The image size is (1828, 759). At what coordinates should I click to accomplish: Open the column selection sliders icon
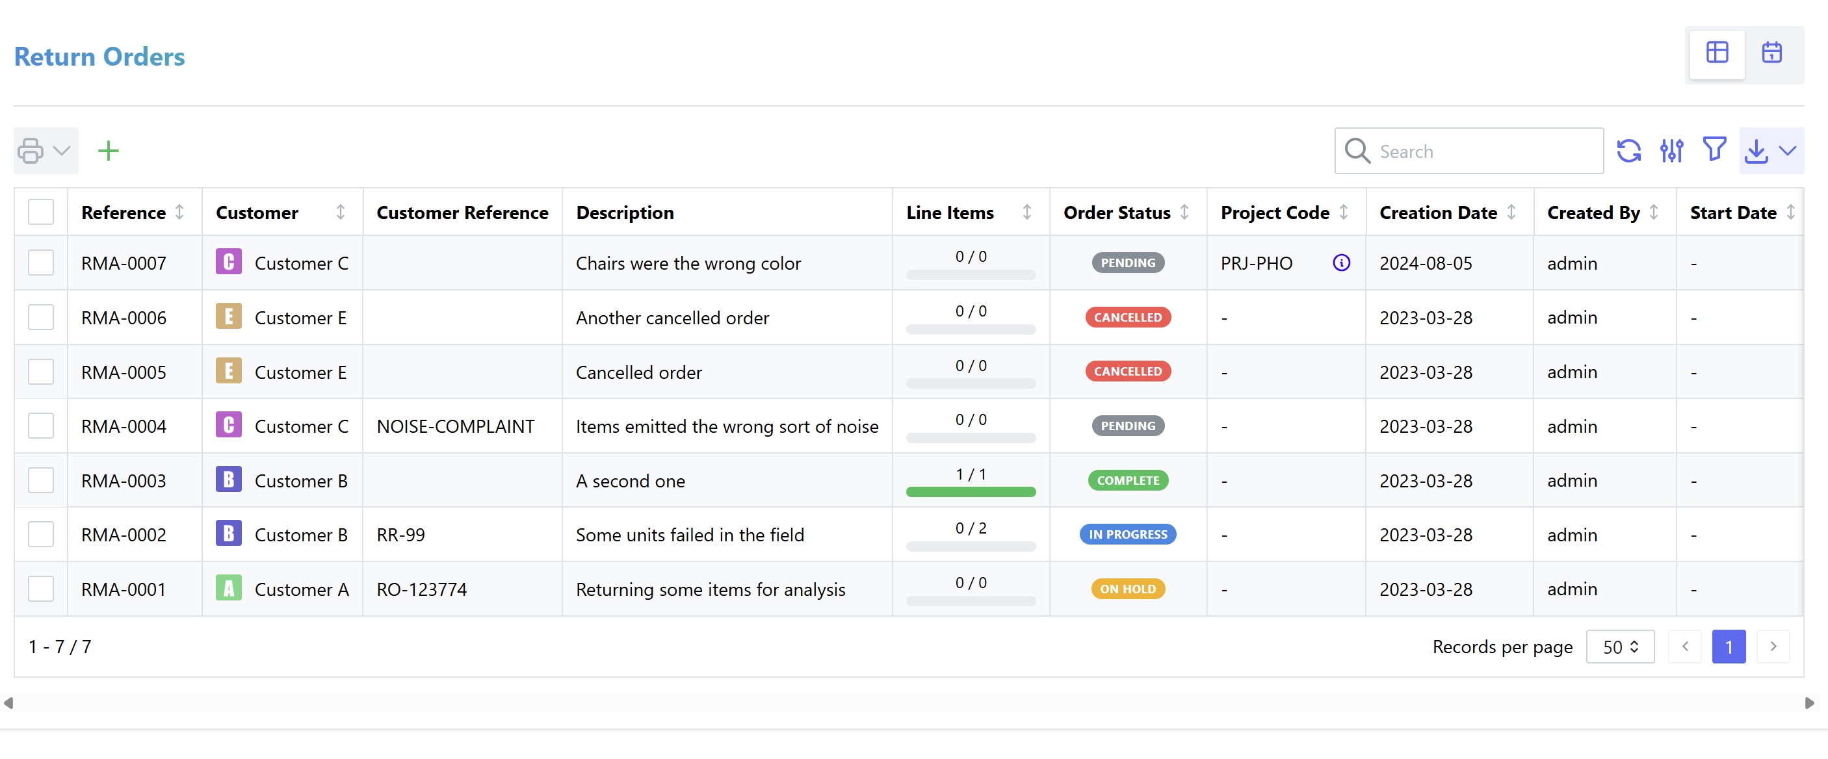click(x=1671, y=150)
